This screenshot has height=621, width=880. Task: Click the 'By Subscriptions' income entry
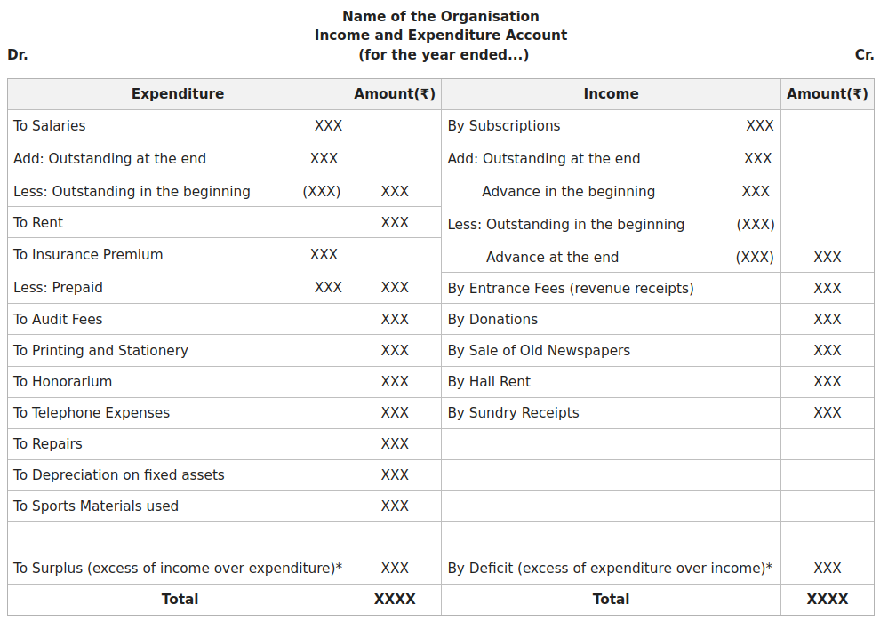pyautogui.click(x=504, y=126)
